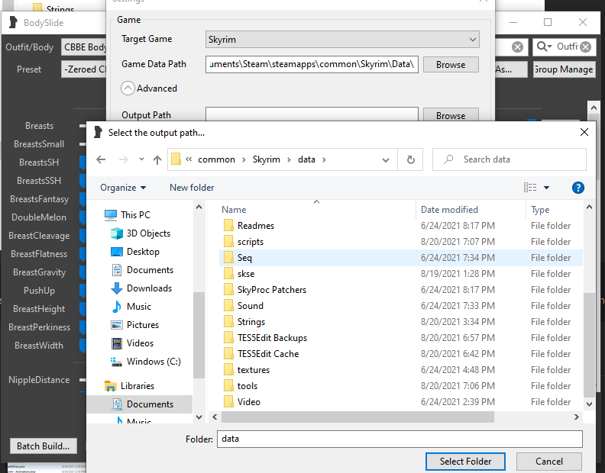This screenshot has width=605, height=473.
Task: Select the TES5Edit Backups folder
Action: [272, 338]
